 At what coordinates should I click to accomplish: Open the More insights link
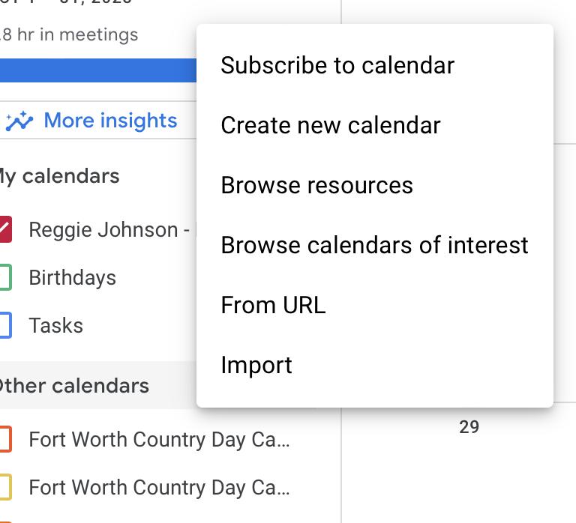110,121
